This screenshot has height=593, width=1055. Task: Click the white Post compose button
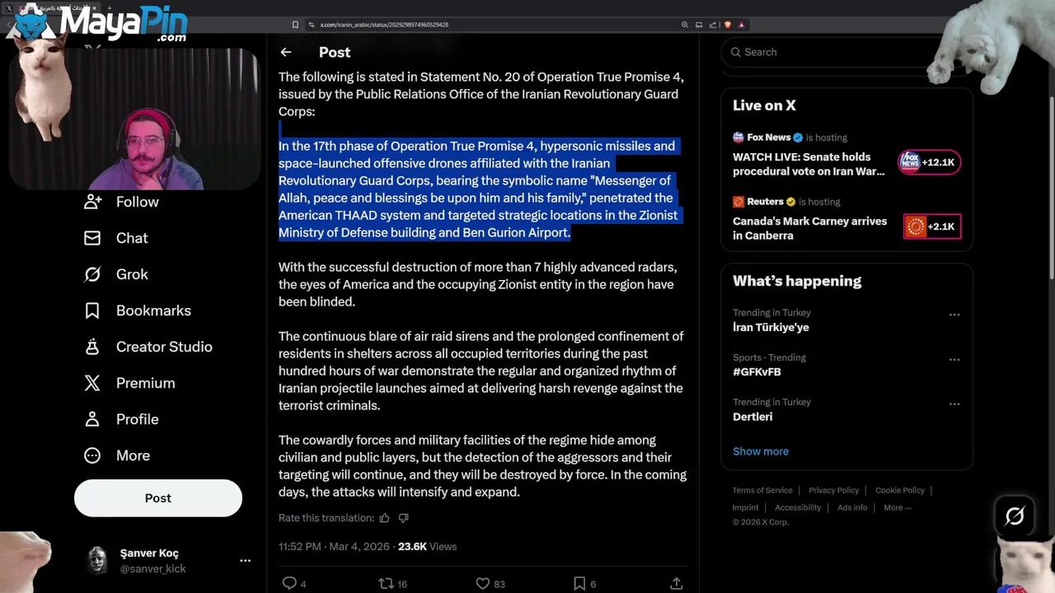click(158, 498)
